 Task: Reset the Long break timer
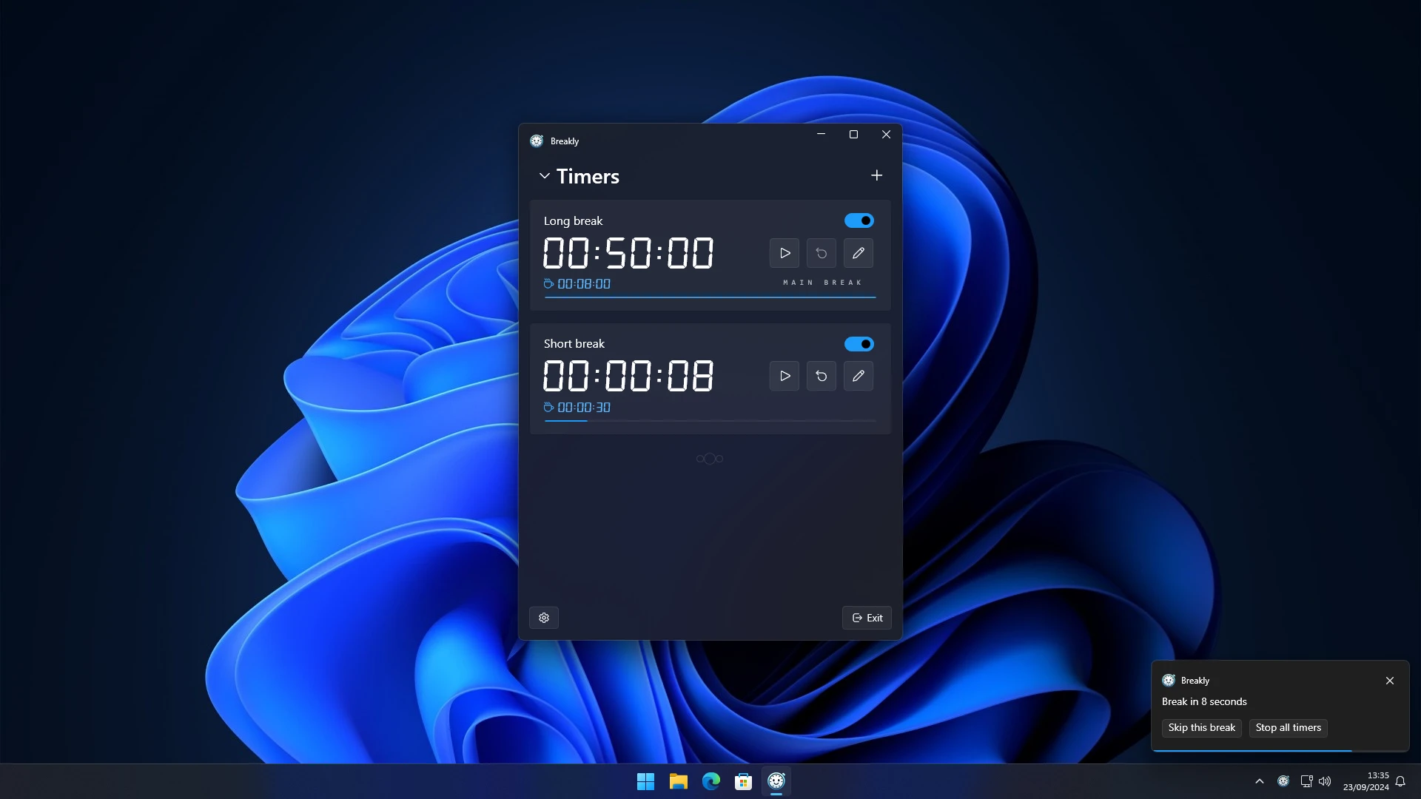[x=822, y=253]
